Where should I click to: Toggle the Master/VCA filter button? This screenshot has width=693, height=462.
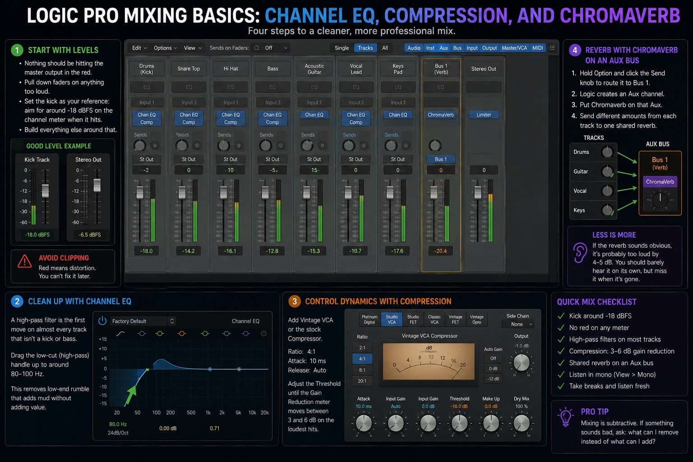pyautogui.click(x=514, y=48)
